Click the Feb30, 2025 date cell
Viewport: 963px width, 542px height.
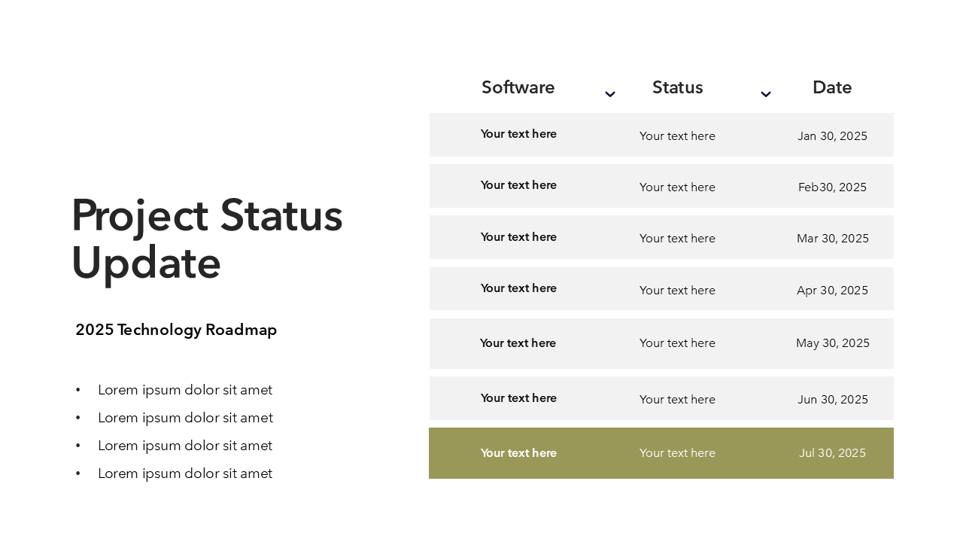(832, 187)
